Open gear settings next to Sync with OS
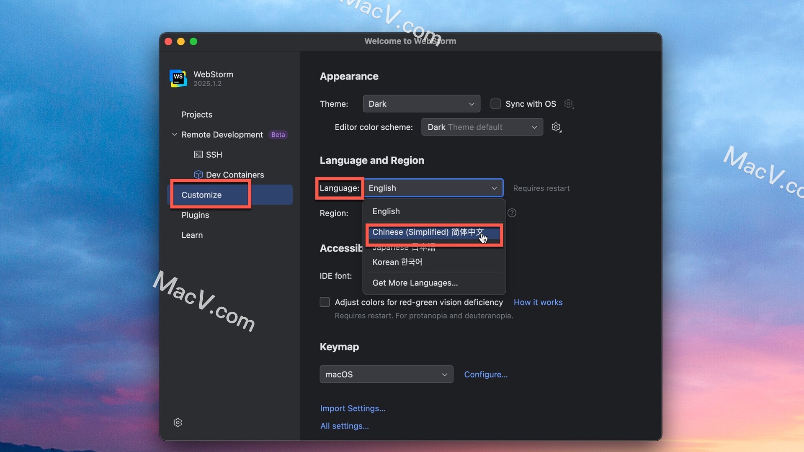The width and height of the screenshot is (804, 452). tap(568, 104)
